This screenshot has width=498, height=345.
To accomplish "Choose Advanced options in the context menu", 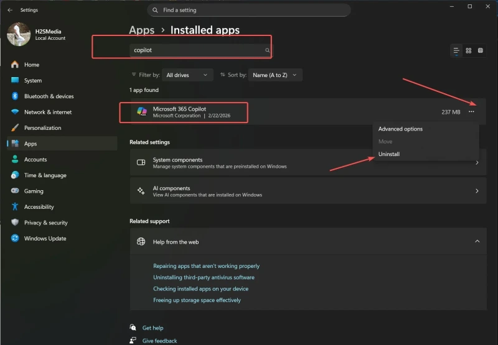I will (400, 129).
